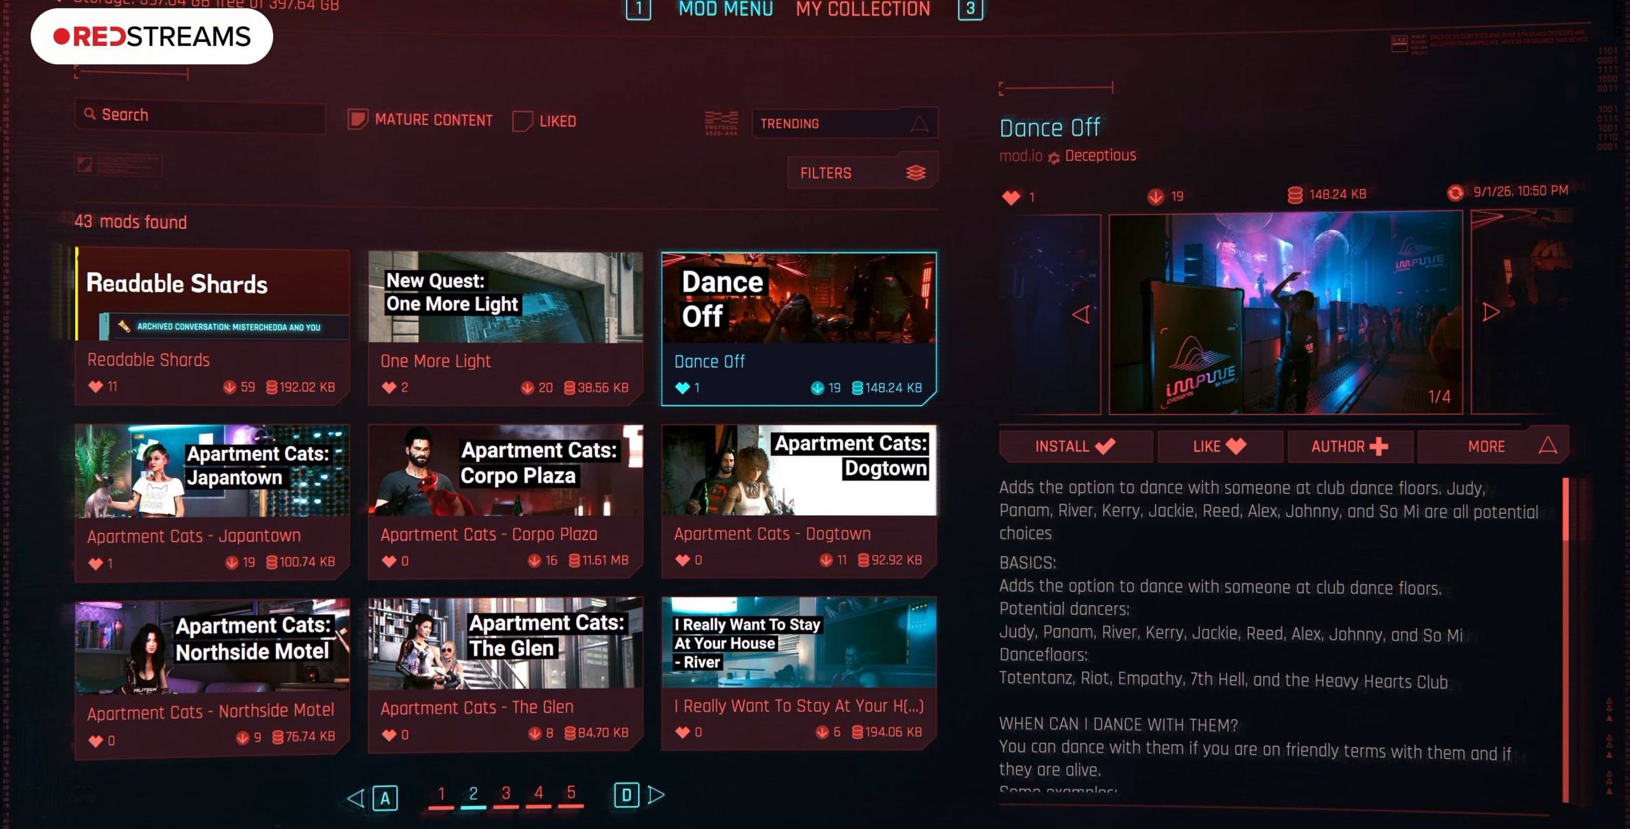
Task: Open the Trending sort dropdown
Action: (844, 123)
